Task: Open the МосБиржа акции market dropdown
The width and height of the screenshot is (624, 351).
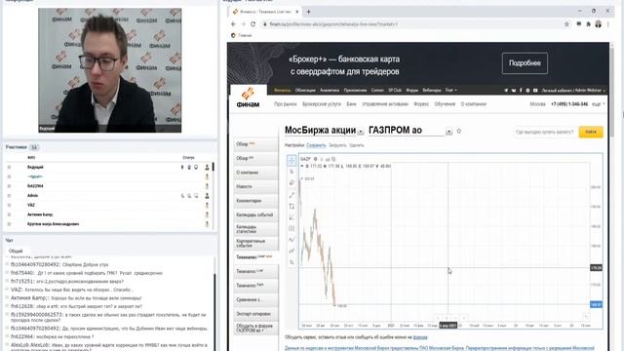Action: click(361, 132)
